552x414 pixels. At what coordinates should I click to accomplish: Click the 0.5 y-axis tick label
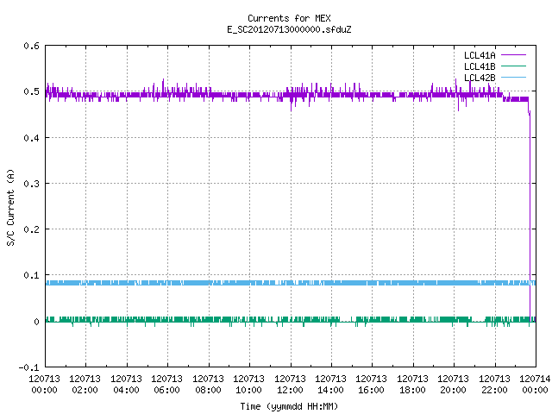coord(31,91)
